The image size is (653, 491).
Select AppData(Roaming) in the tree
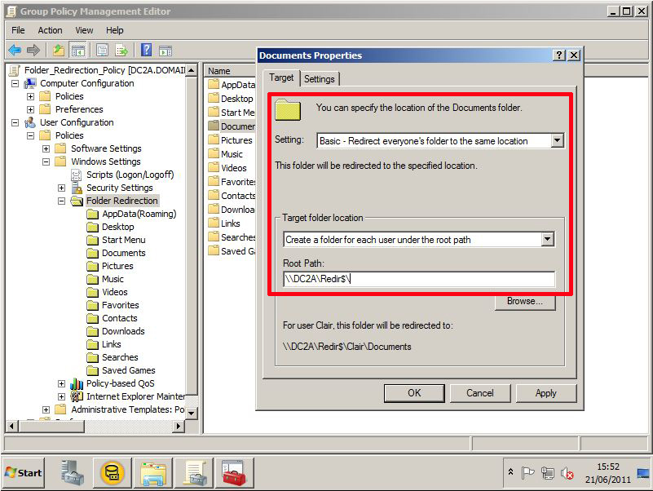139,214
